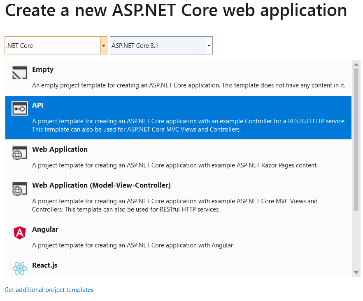363x301 pixels.
Task: Open "Get additional project templates" link
Action: [49, 290]
